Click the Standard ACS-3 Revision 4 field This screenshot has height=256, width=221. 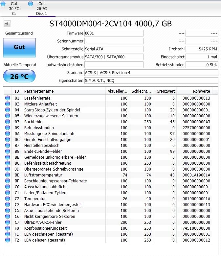[x=151, y=73]
